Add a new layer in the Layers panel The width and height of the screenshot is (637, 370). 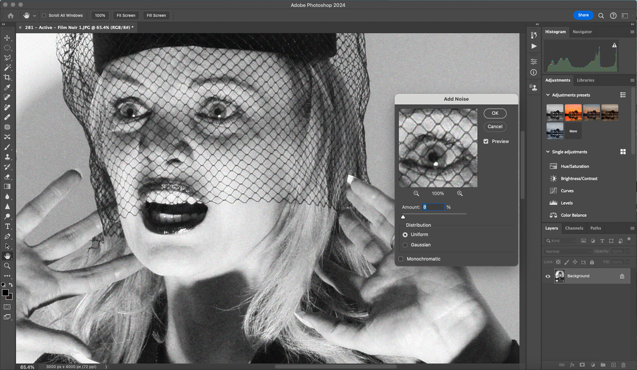(x=613, y=365)
